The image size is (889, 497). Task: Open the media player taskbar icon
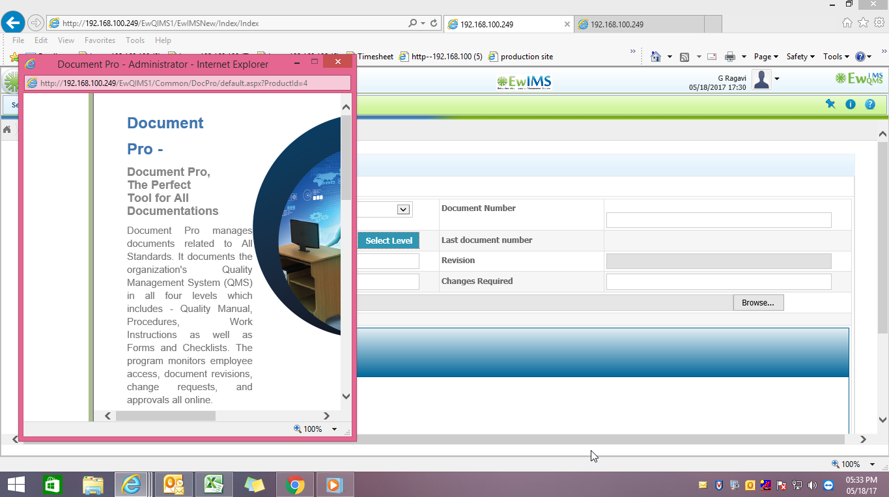[x=335, y=485]
